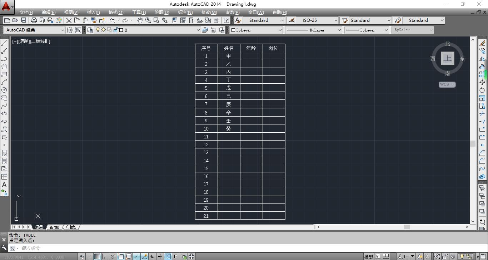488x260 pixels.
Task: Click the Plot icon in the standard toolbar
Action: 34,20
